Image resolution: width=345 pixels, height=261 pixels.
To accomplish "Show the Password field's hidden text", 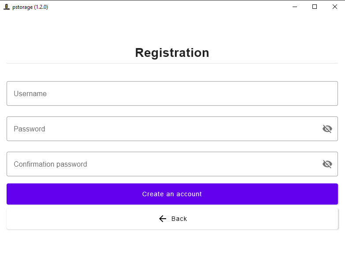I will tap(327, 129).
